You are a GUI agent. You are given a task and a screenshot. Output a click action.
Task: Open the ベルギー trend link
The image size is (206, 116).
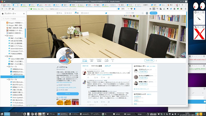136,100
